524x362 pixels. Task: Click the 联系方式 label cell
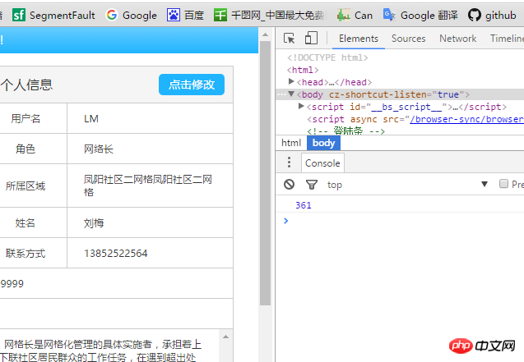coord(26,254)
